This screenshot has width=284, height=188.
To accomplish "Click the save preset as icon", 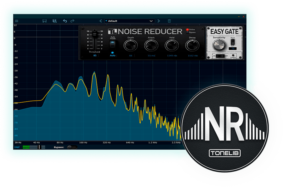I will click(x=55, y=21).
